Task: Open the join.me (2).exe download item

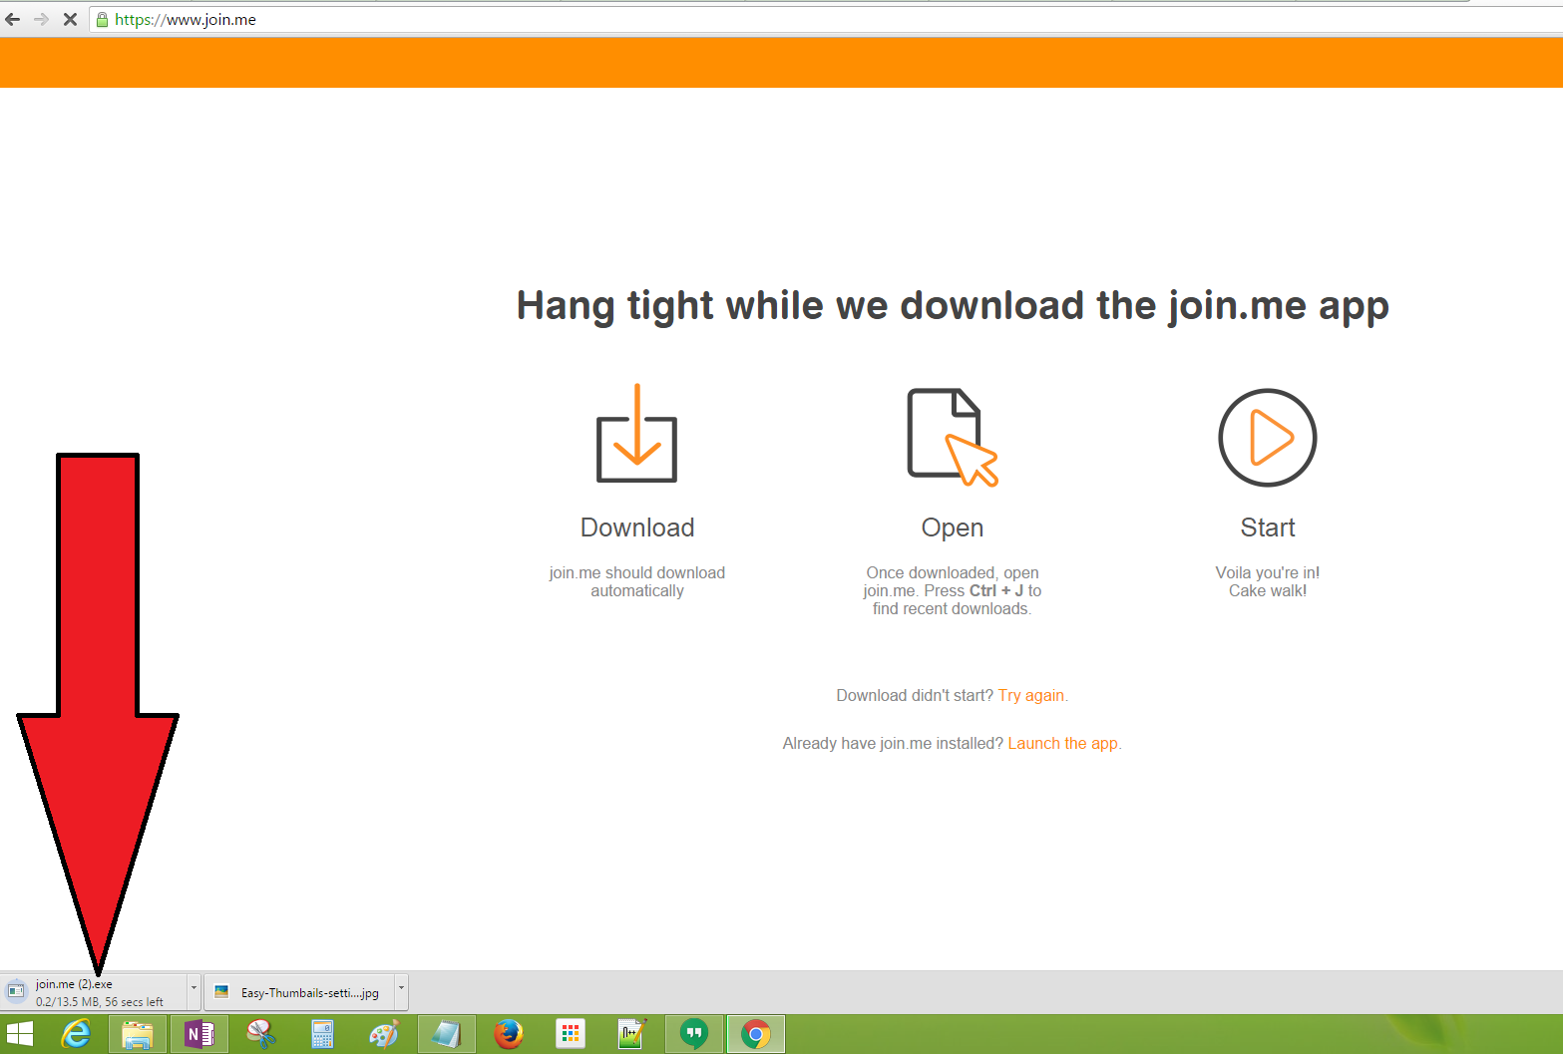Action: click(x=94, y=992)
